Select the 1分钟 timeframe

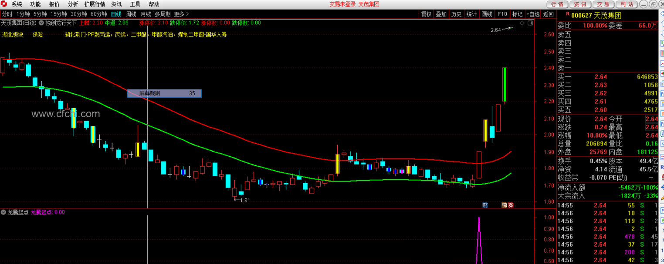[x=23, y=14]
